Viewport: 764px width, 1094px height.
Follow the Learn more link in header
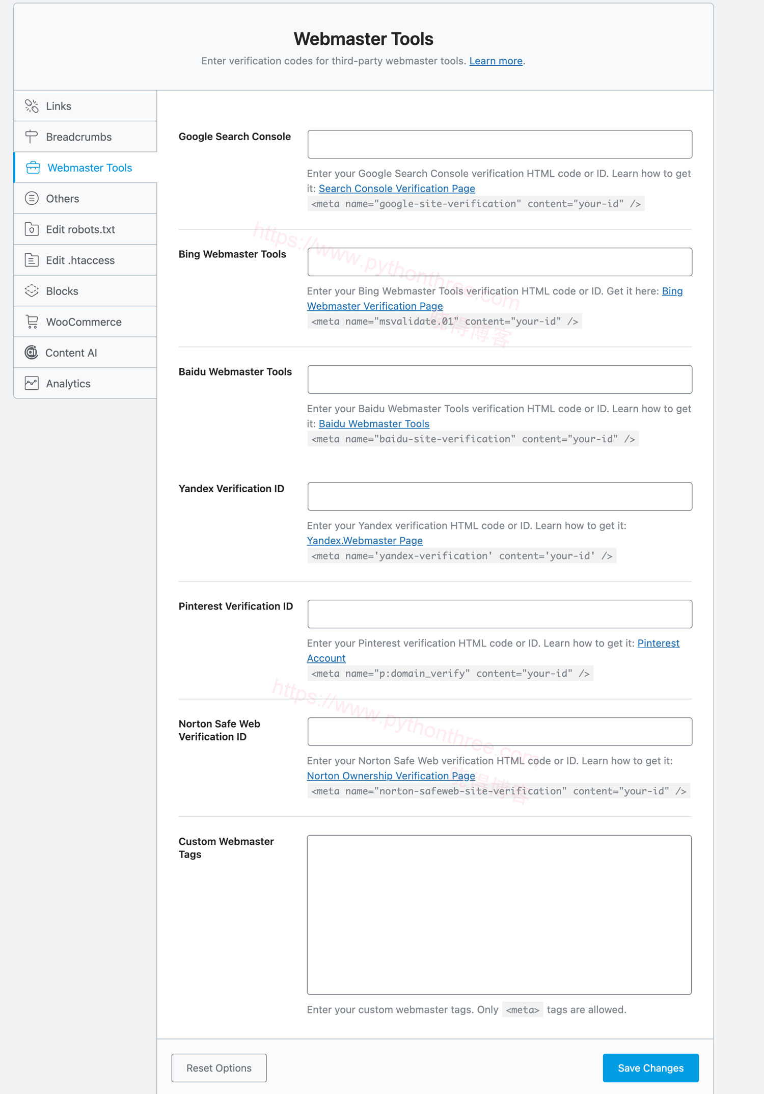(496, 61)
